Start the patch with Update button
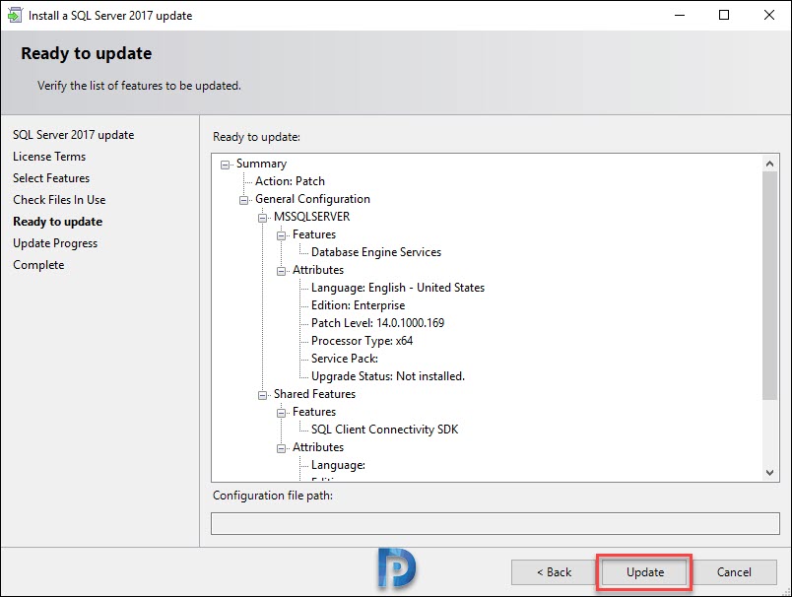Image resolution: width=792 pixels, height=597 pixels. pos(644,572)
